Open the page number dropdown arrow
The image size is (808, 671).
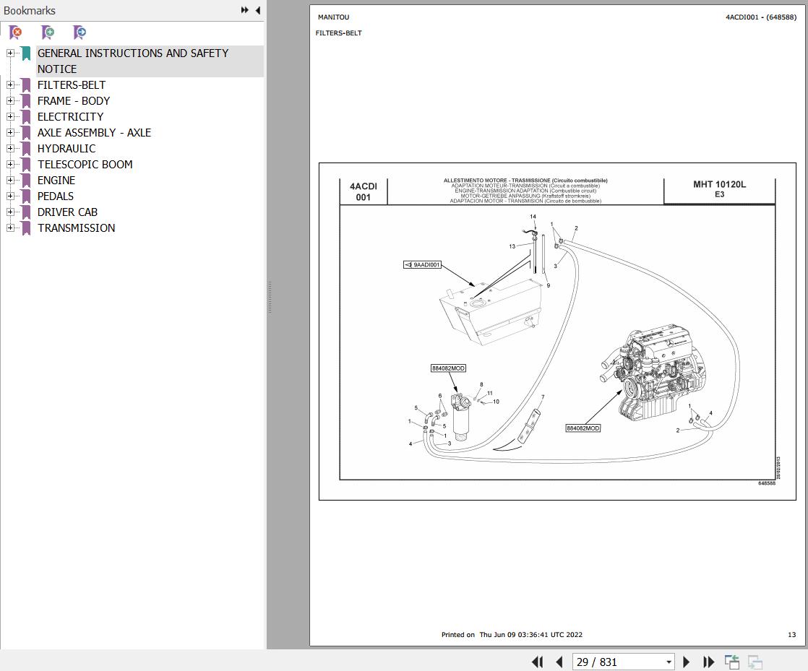[669, 662]
